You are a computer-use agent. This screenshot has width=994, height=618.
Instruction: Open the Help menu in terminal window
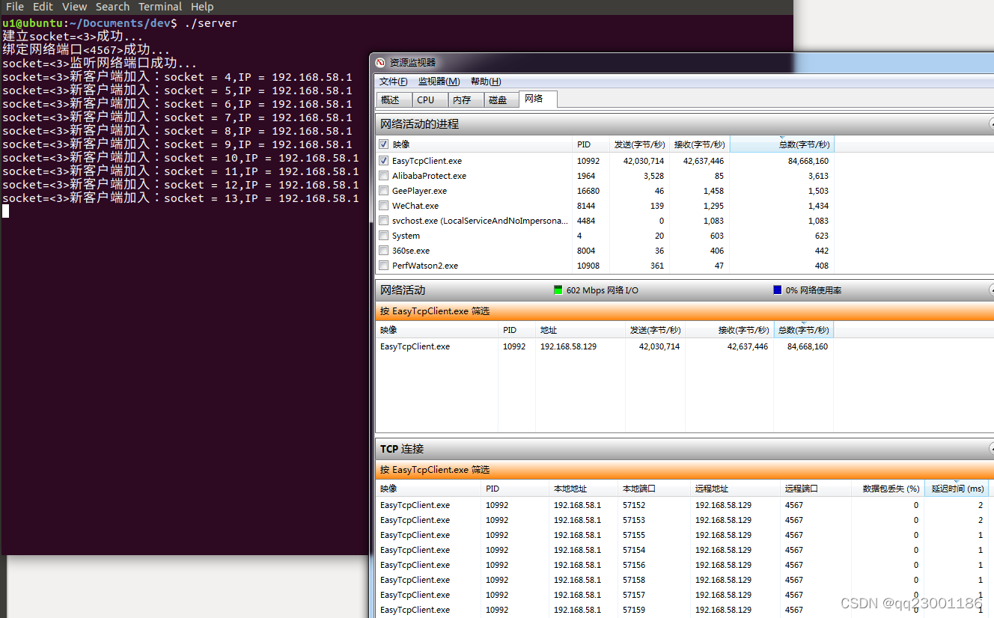coord(202,7)
